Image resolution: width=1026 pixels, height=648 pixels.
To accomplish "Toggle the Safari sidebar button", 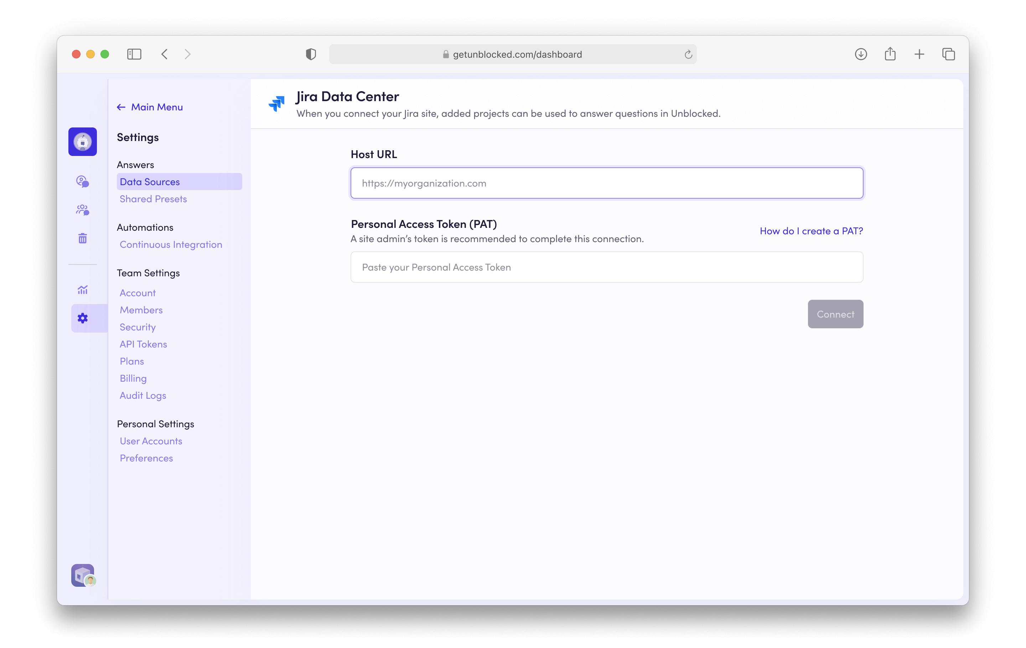I will tap(134, 54).
